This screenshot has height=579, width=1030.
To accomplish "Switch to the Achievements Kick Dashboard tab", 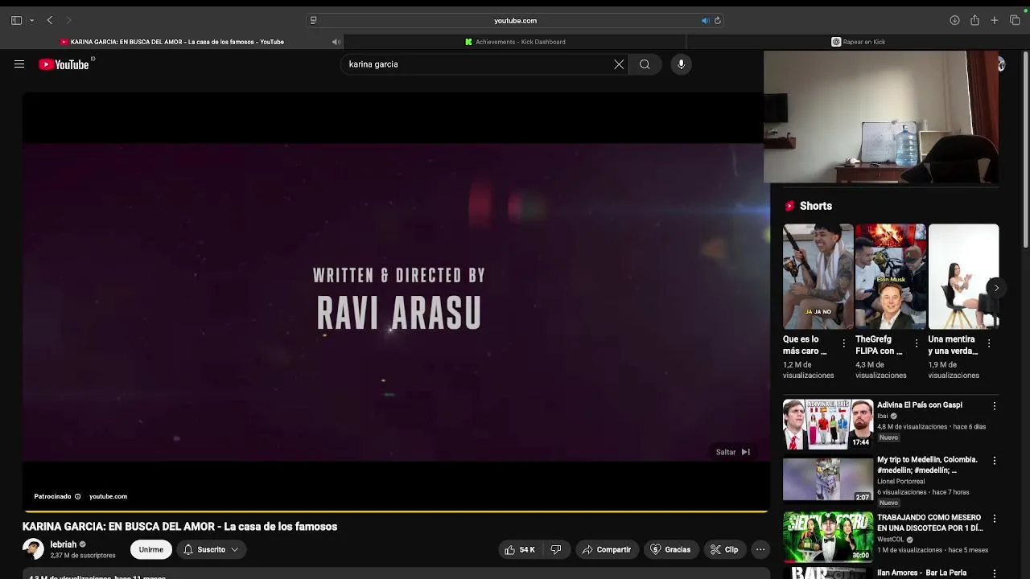I will pos(515,42).
